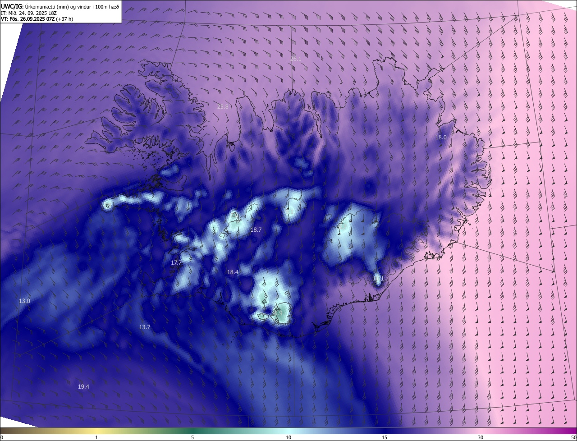This screenshot has height=441, width=577.
Task: Click the "30" tick on the color legend
Action: [481, 437]
